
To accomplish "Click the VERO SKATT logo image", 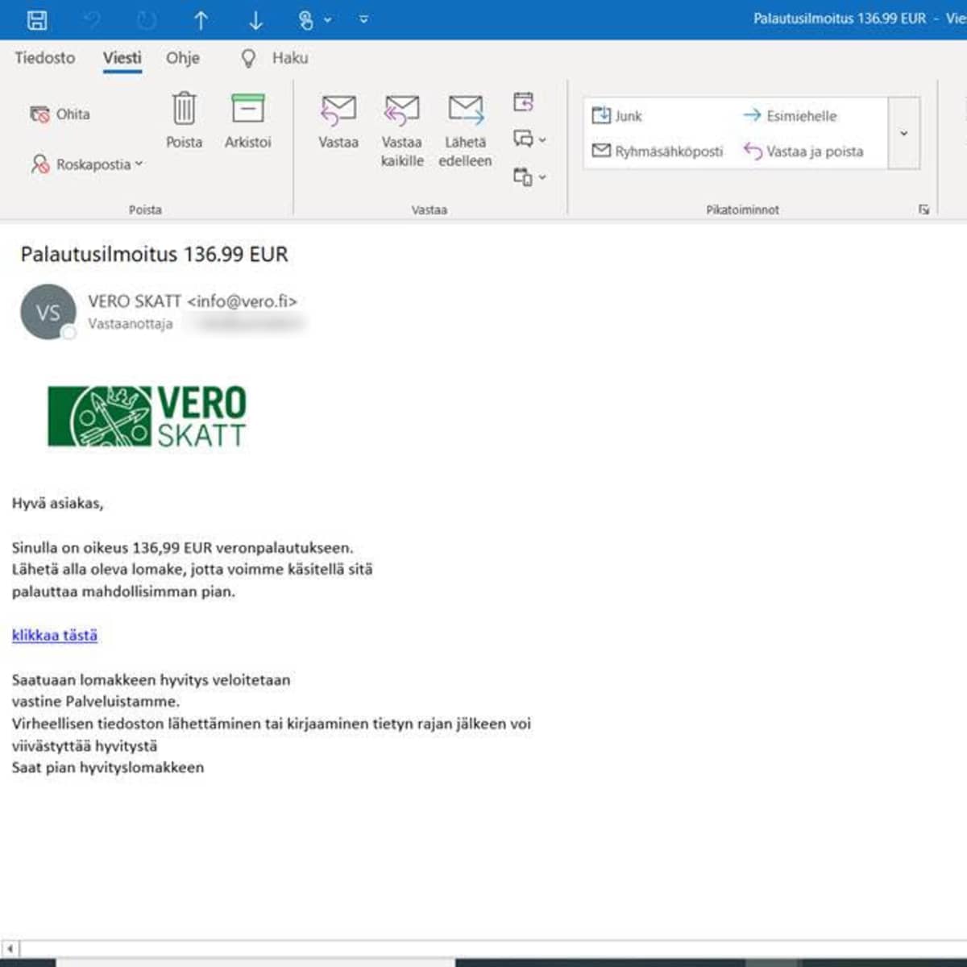I will coord(147,417).
